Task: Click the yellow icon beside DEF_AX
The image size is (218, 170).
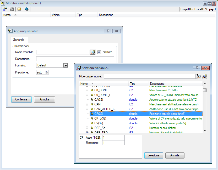Action: click(92, 128)
